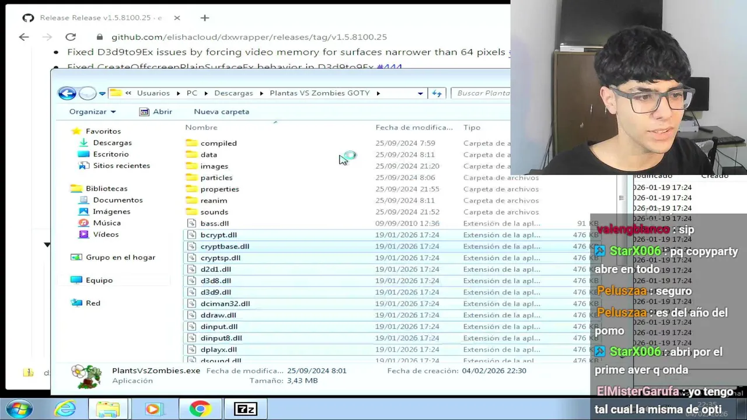
Task: Select the sounds folder icon
Action: (192, 212)
